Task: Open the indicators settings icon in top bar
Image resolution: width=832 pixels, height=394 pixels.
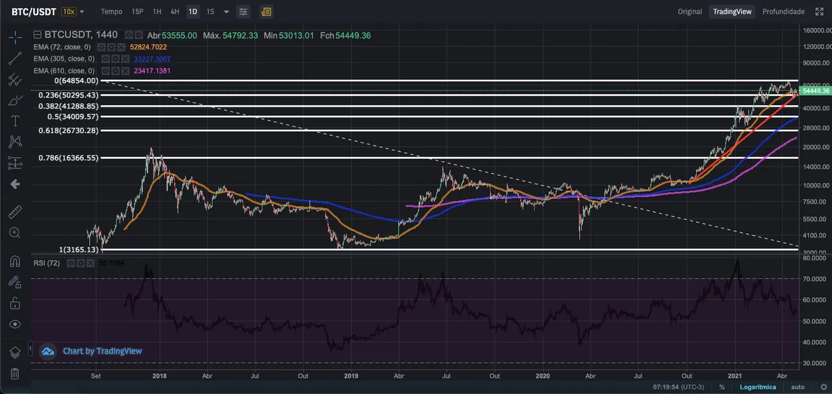Action: (x=243, y=12)
